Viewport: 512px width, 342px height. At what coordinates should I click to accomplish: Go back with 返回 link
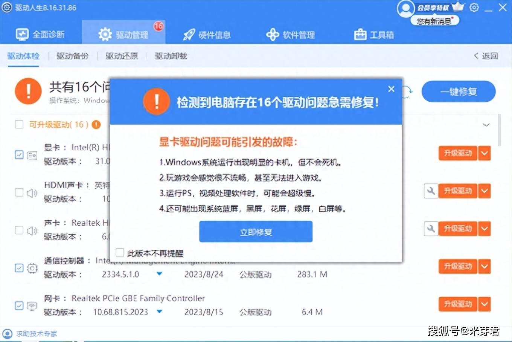486,56
